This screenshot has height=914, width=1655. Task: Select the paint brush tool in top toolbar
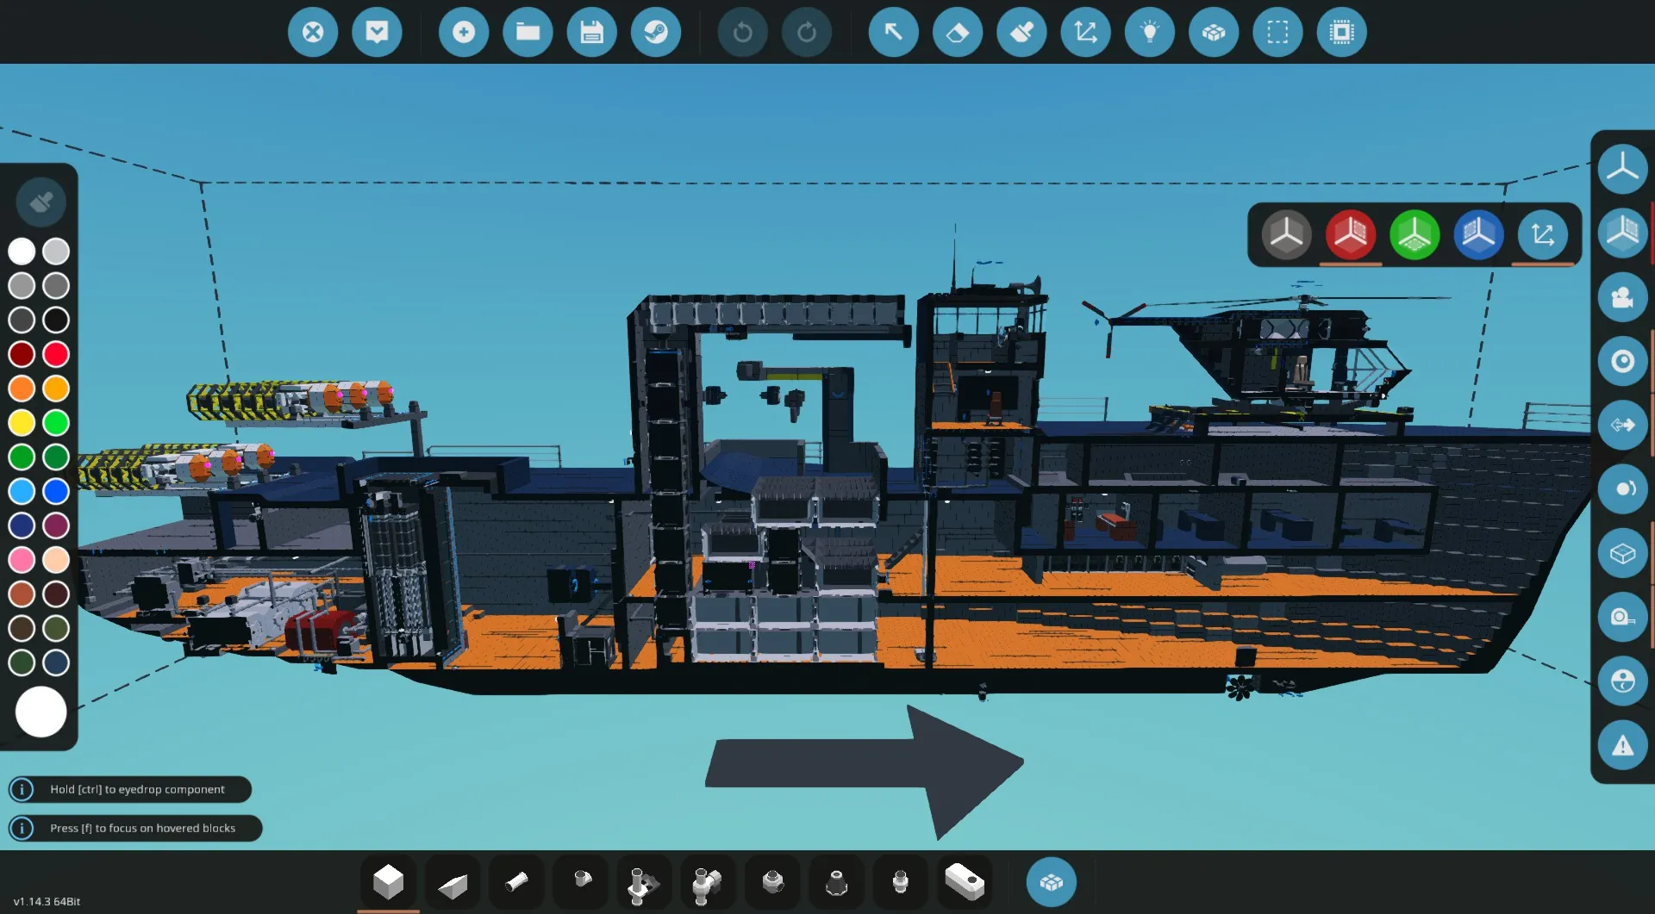point(1021,33)
